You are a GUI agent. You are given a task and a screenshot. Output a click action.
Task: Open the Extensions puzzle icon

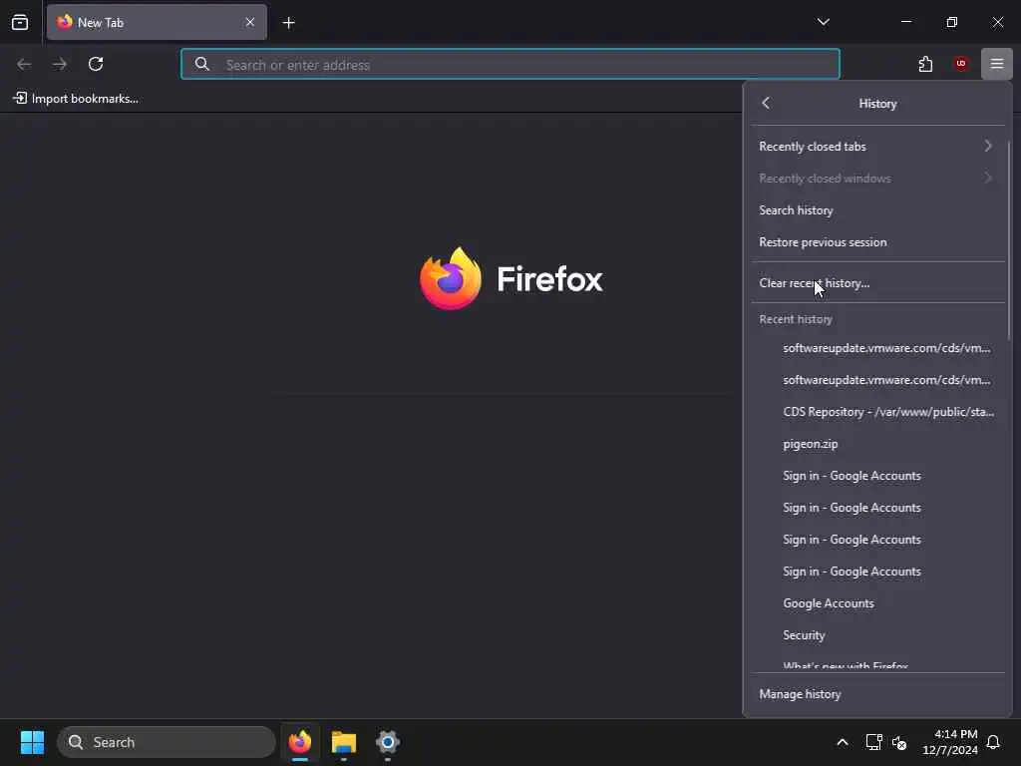click(925, 64)
